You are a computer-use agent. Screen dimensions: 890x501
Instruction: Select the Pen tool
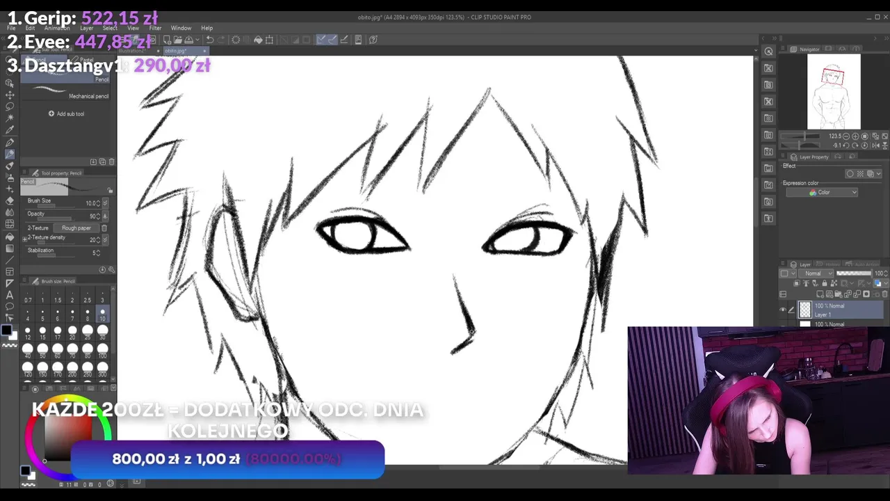(10, 142)
